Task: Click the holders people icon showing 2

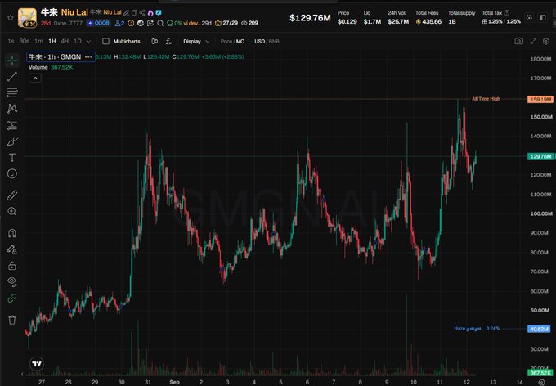Action: (120, 23)
